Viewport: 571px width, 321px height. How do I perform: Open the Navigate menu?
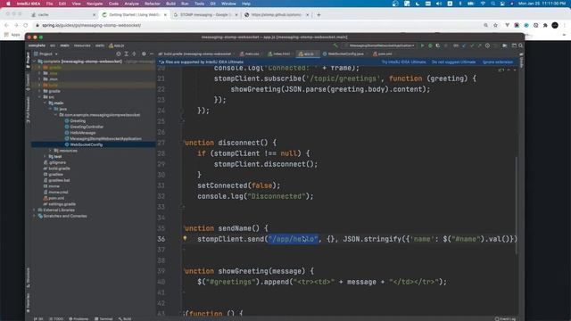[x=95, y=4]
